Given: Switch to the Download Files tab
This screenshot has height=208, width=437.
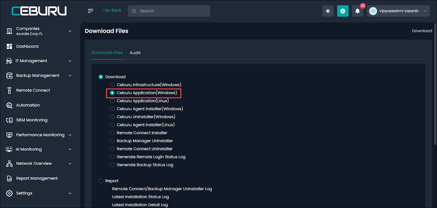Looking at the screenshot, I should (x=107, y=53).
